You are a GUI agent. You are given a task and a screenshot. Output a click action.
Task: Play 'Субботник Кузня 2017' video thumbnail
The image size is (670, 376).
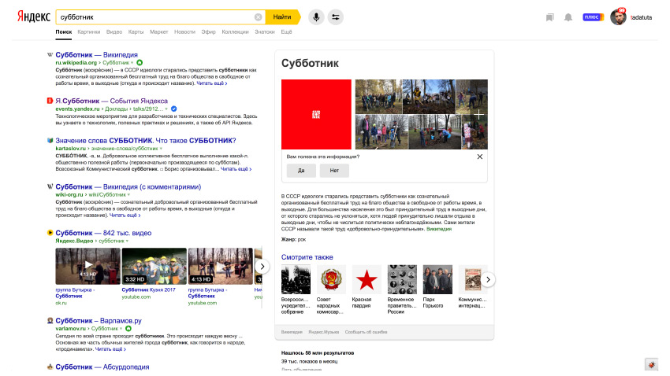point(154,267)
